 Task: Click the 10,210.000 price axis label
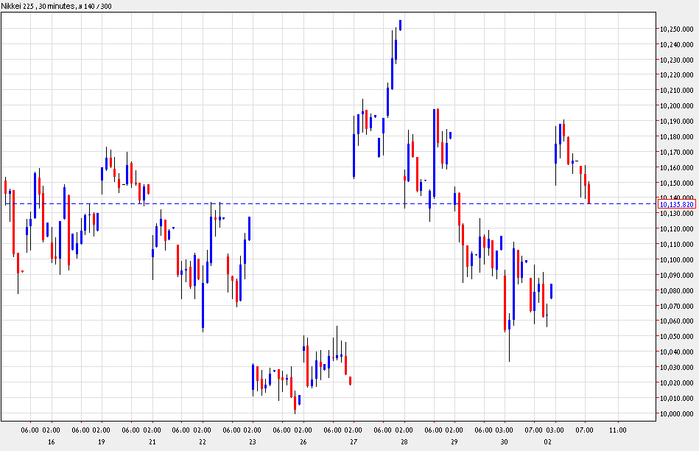(x=677, y=91)
